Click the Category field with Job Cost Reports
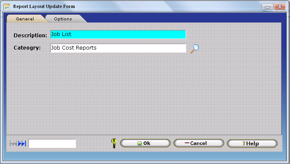 118,48
